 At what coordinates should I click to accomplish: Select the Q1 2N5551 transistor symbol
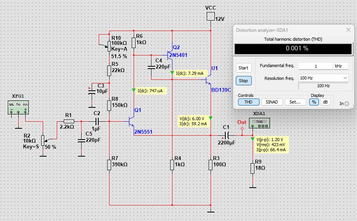131,121
